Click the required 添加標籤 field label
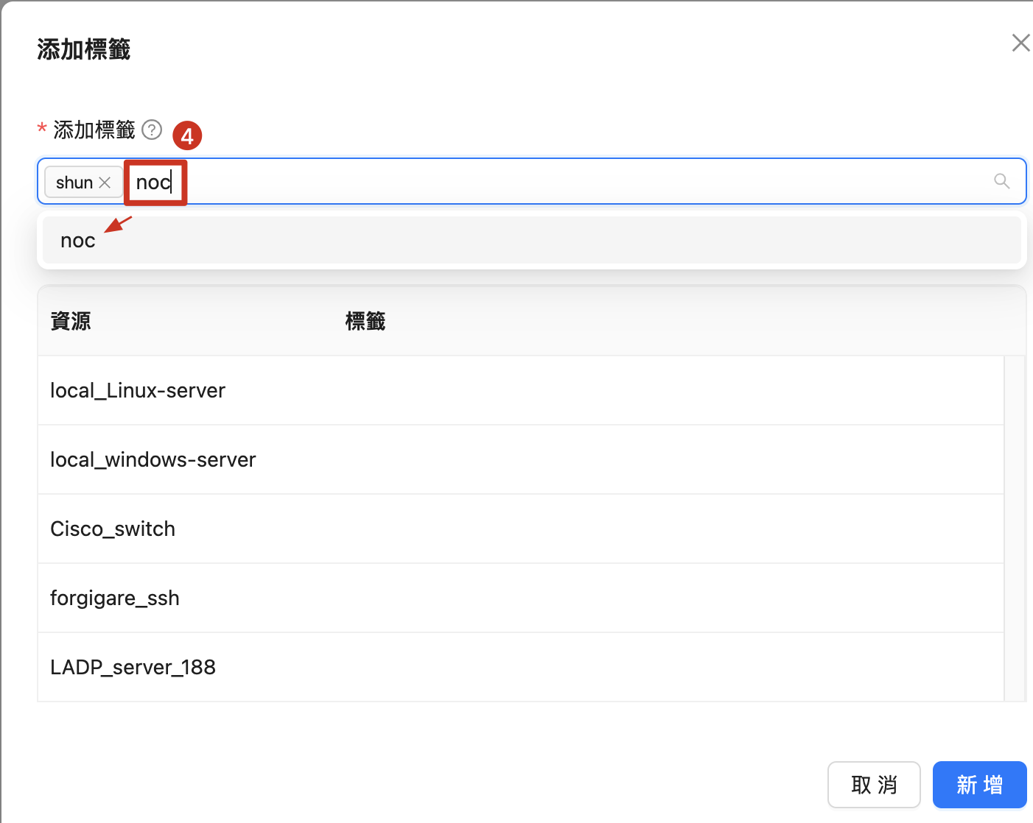The height and width of the screenshot is (823, 1033). (x=94, y=130)
